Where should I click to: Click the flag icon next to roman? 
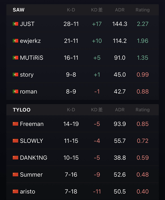[15, 91]
